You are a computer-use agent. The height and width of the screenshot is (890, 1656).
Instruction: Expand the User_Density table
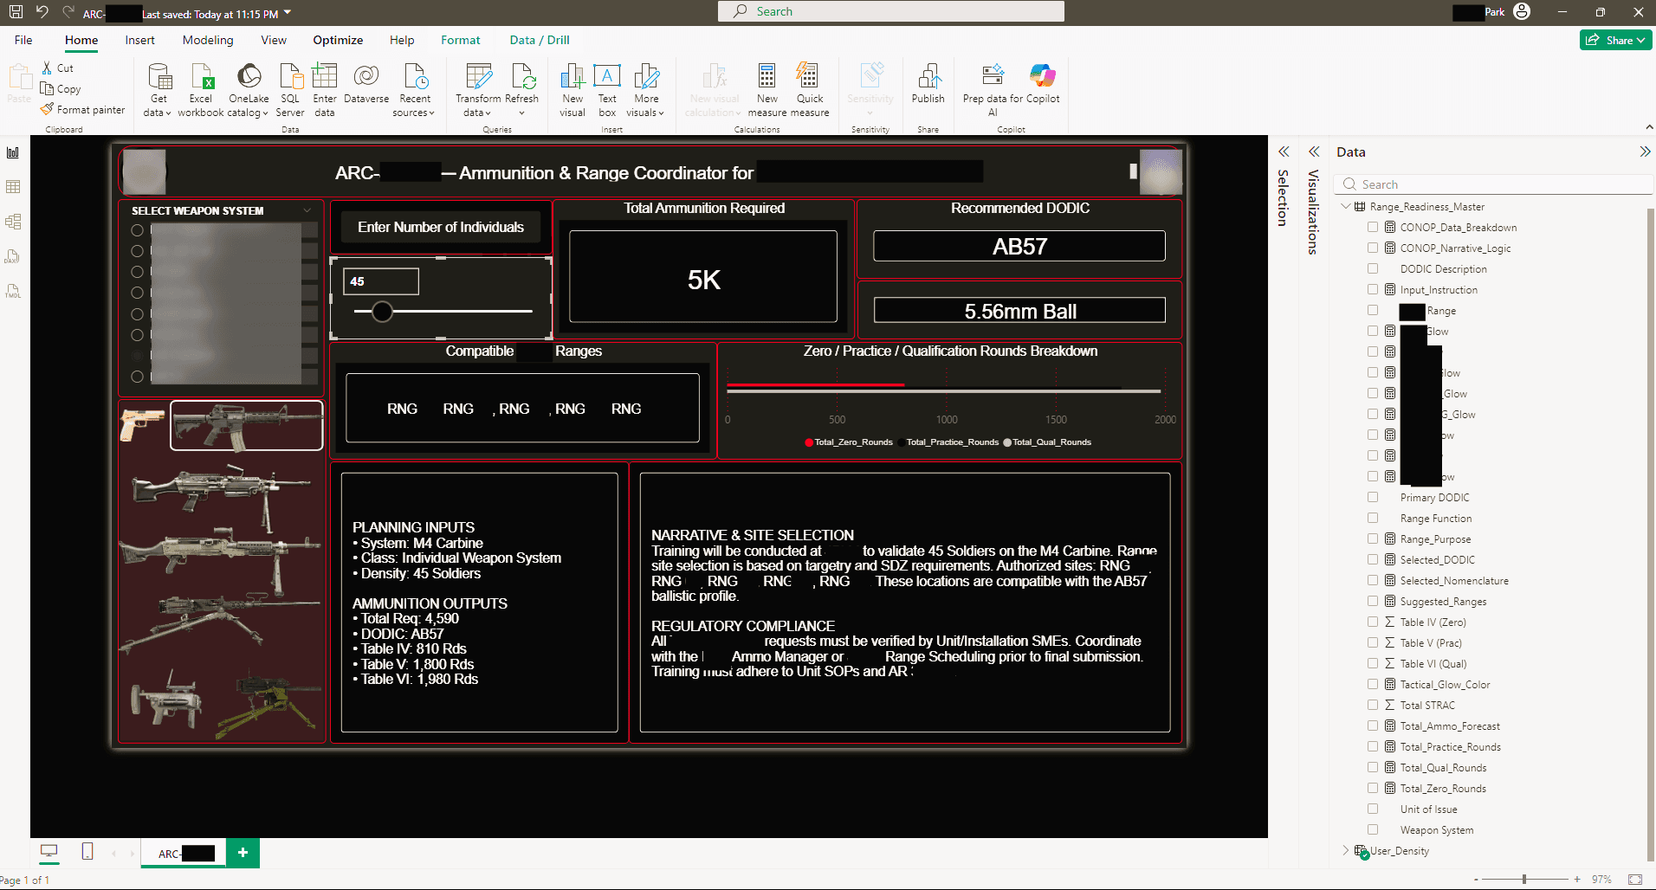pyautogui.click(x=1345, y=851)
